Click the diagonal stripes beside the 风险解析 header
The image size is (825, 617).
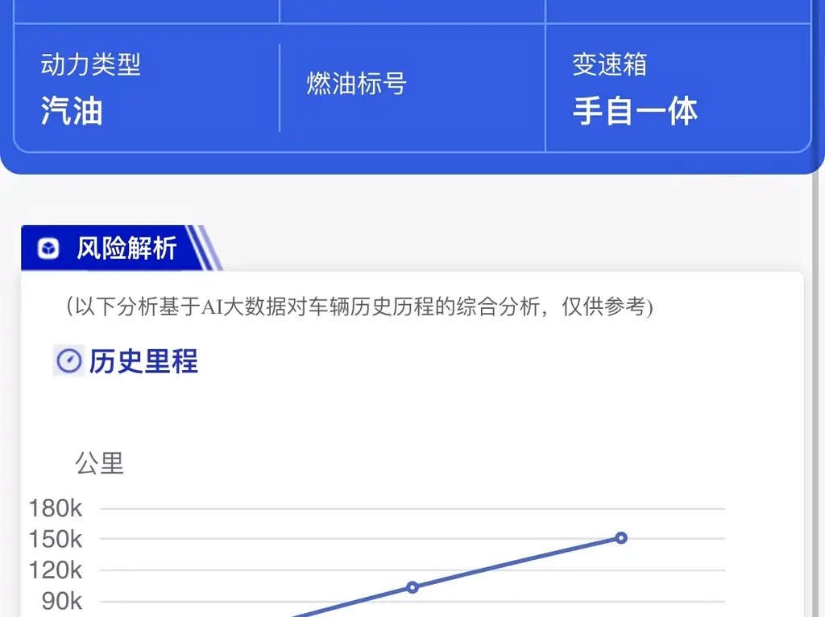coord(209,248)
